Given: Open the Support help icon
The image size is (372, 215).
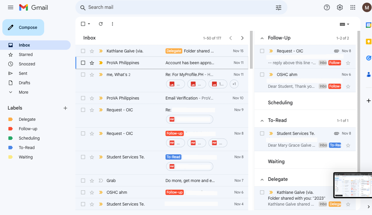Looking at the screenshot, I should [x=327, y=7].
